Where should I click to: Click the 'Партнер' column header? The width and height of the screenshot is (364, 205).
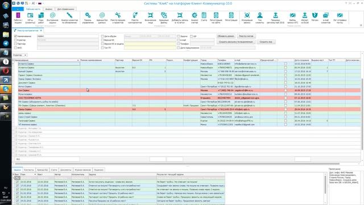coord(123,60)
